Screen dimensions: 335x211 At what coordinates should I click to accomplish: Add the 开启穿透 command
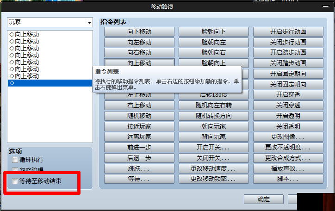point(288,94)
